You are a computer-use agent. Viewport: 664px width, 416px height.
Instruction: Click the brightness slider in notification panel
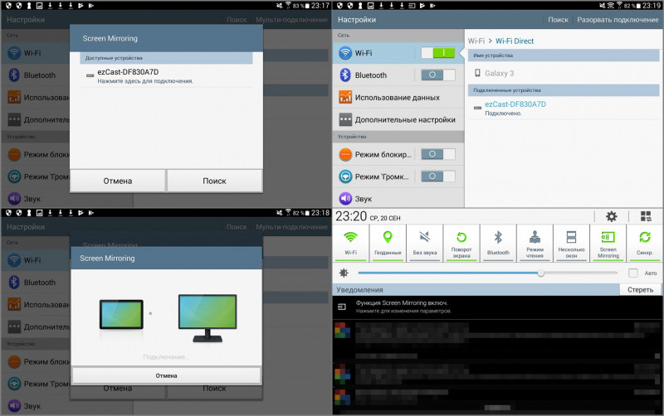tap(490, 273)
